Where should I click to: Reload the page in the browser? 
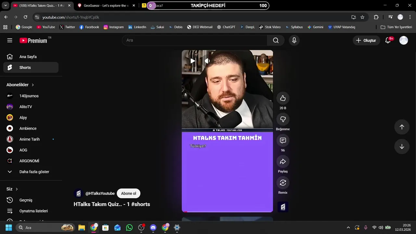[x=25, y=17]
